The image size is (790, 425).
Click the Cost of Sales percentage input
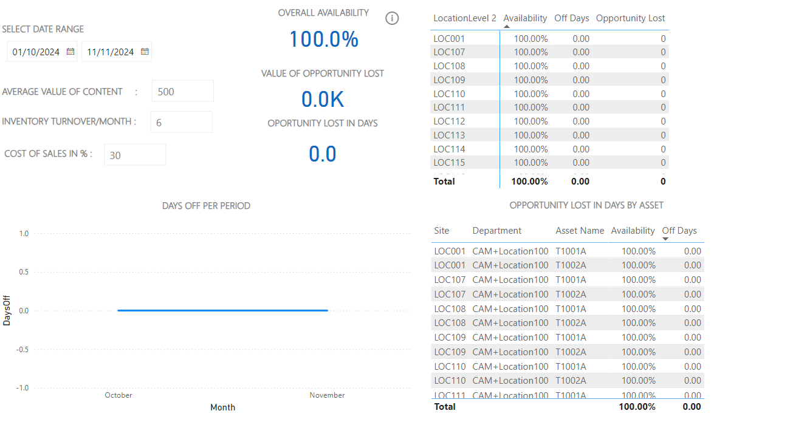point(135,155)
